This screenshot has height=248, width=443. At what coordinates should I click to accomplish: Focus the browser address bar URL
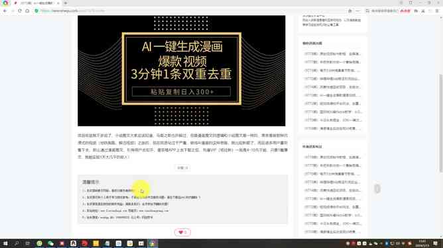(x=72, y=11)
